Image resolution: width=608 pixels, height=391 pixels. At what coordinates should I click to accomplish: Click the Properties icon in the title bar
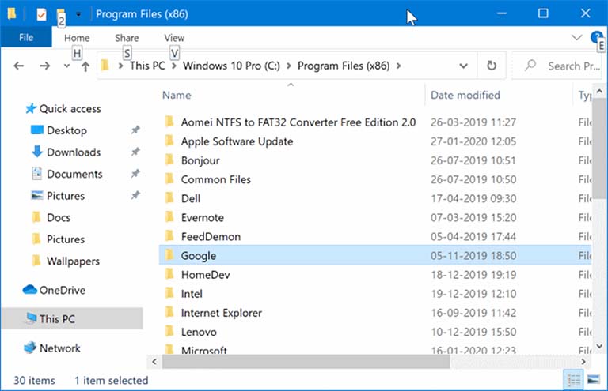tap(41, 14)
